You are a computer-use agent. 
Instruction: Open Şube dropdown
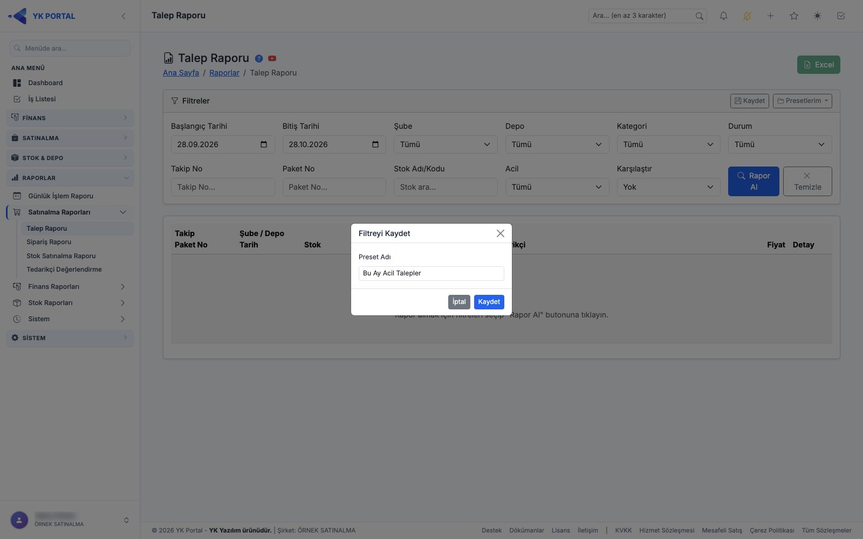(x=446, y=144)
